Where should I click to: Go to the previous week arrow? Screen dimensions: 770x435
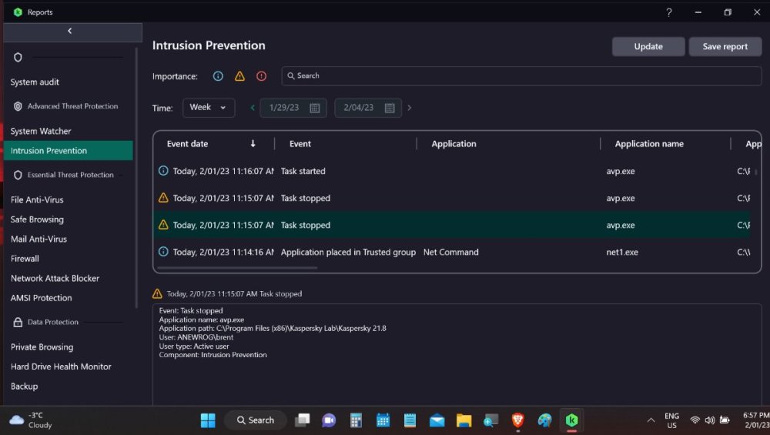pos(253,108)
